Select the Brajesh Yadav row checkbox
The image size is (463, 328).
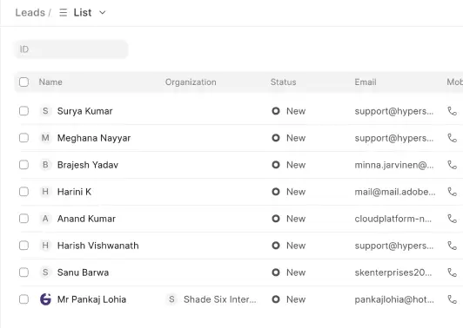(x=23, y=165)
